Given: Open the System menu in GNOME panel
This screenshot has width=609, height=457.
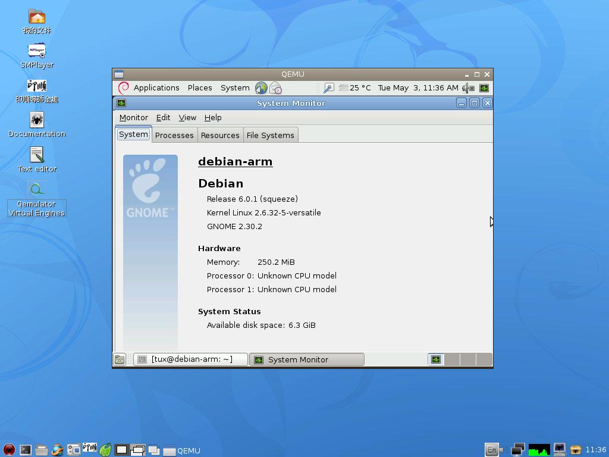Looking at the screenshot, I should click(x=235, y=88).
